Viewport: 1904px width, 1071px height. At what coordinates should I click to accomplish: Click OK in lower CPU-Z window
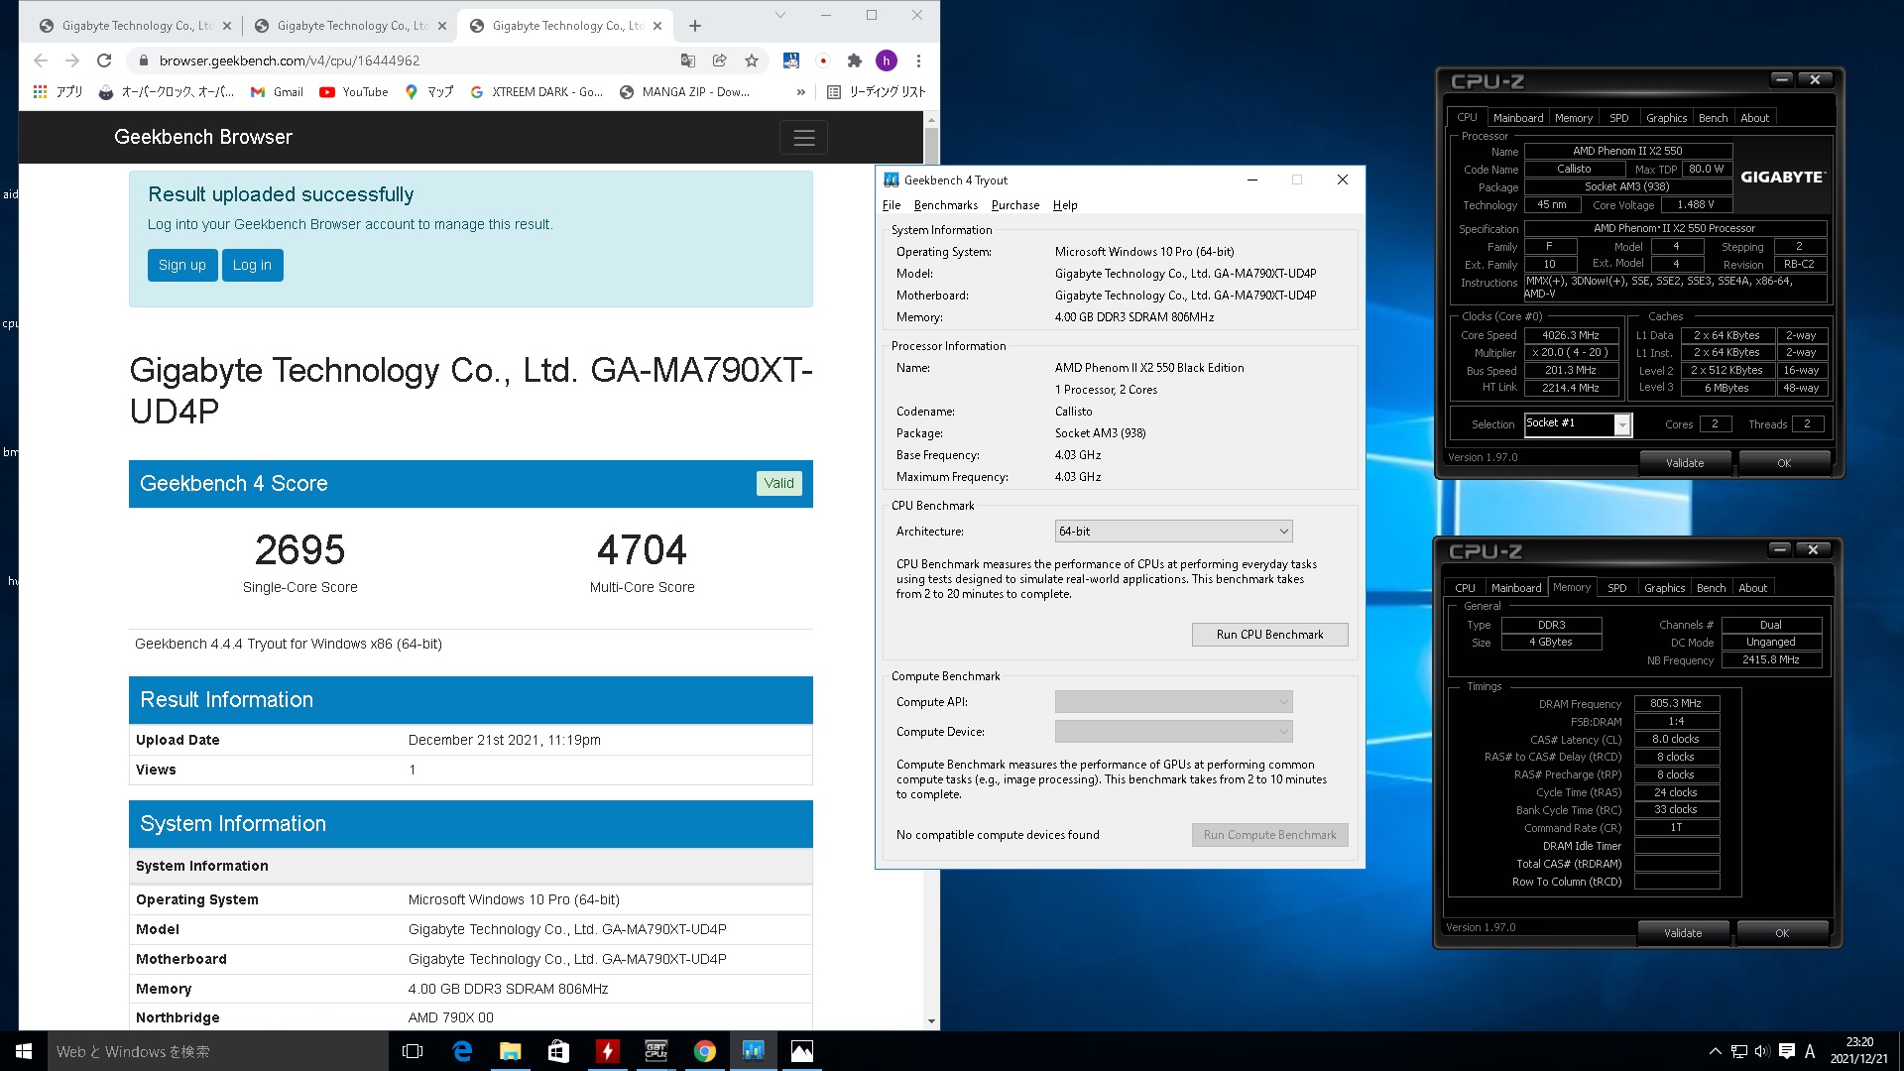point(1782,933)
